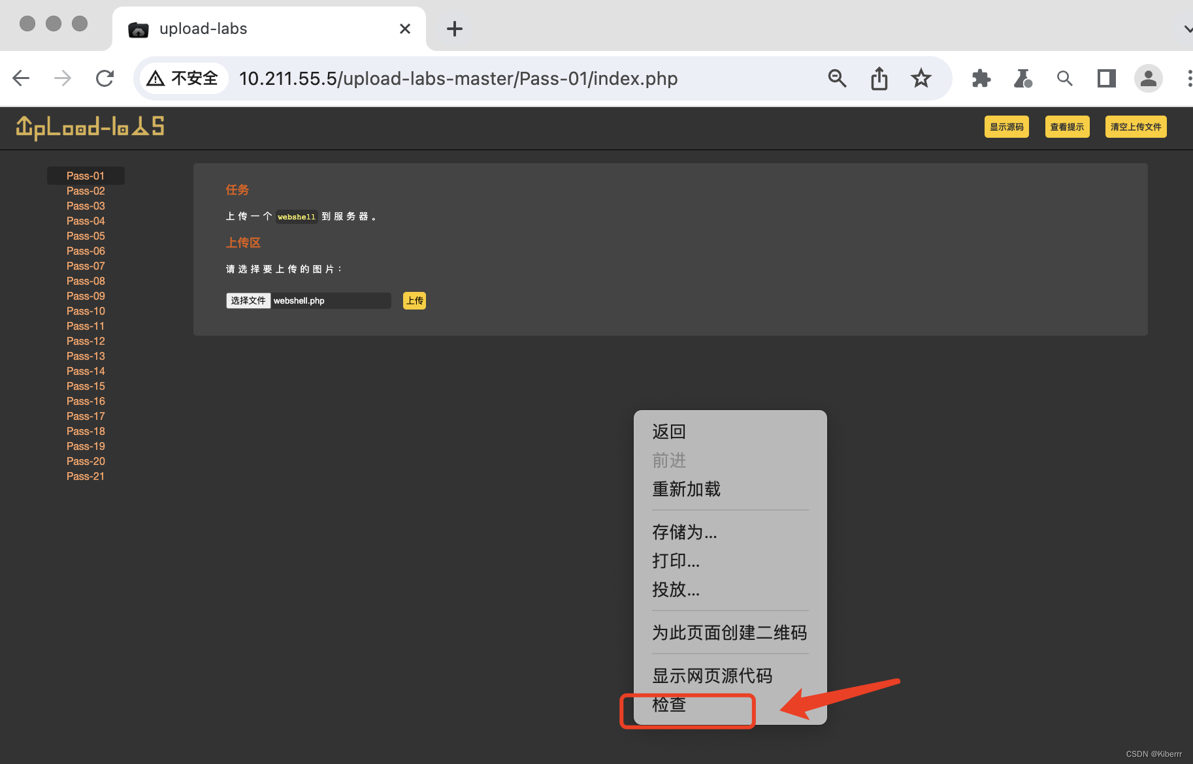Image resolution: width=1193 pixels, height=764 pixels.
Task: Click the toolbar search icon
Action: pos(1064,78)
